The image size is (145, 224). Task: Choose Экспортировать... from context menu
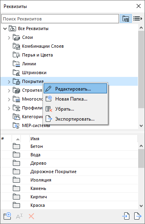pyautogui.click(x=75, y=119)
